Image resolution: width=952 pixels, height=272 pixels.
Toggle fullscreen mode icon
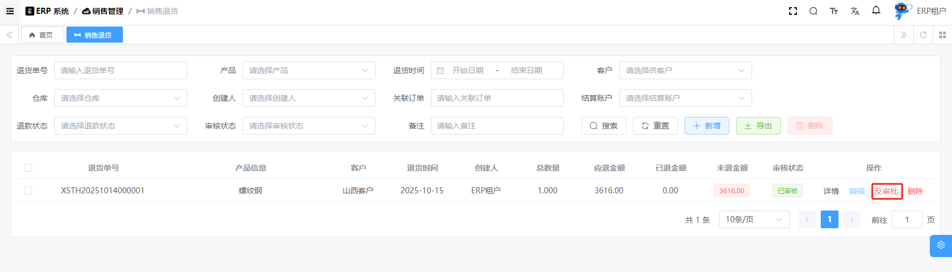[x=793, y=11]
